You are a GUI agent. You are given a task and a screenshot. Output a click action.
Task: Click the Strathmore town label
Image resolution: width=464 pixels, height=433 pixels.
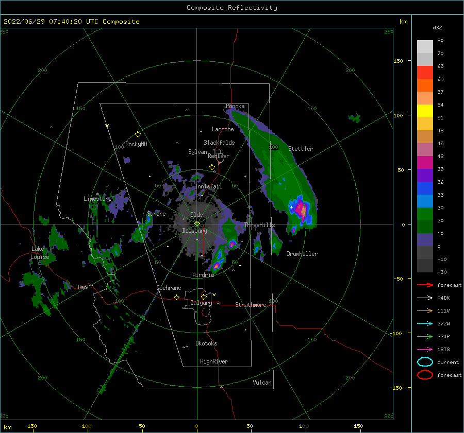click(251, 305)
